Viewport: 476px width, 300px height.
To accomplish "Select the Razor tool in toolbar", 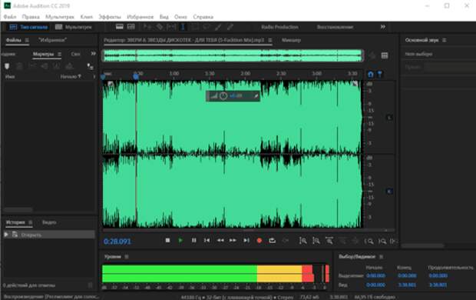I will (160, 27).
